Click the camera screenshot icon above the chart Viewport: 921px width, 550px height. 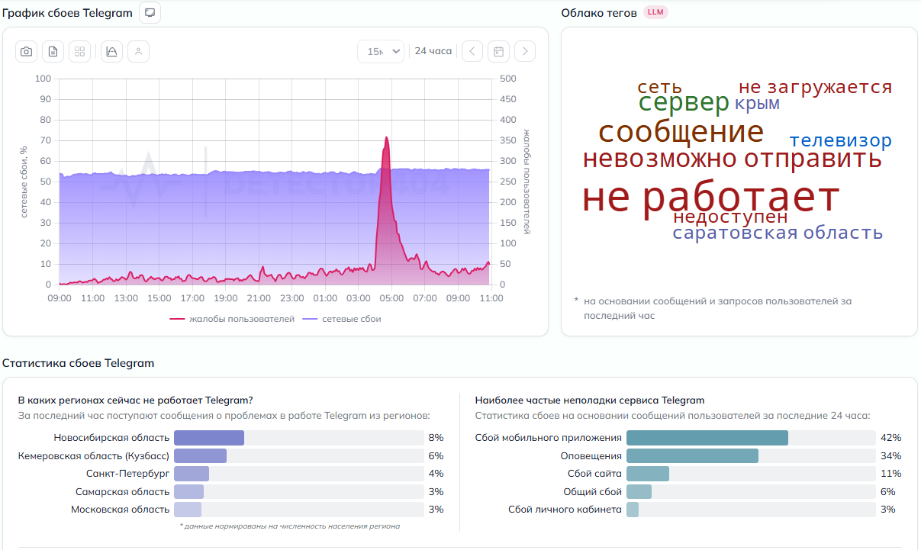pos(27,51)
